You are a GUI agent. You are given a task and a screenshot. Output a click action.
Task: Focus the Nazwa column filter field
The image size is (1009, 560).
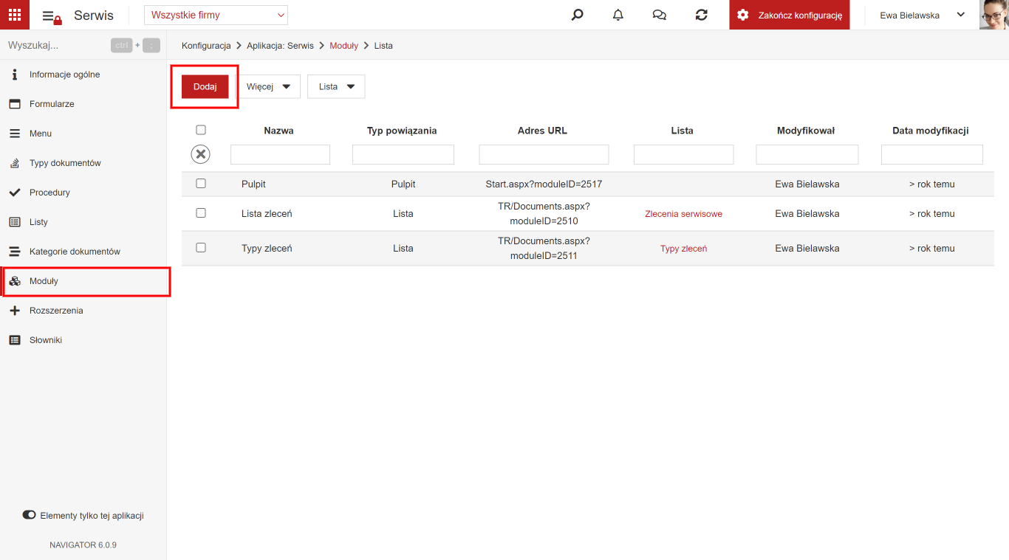point(280,154)
